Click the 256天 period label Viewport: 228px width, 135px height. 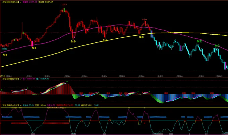tap(3, 76)
